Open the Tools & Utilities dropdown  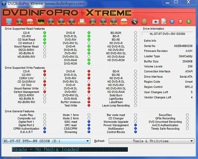pos(151,141)
